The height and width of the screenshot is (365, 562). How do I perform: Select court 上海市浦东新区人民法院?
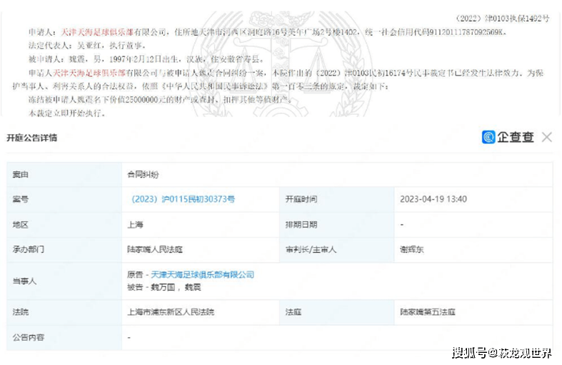[171, 312]
